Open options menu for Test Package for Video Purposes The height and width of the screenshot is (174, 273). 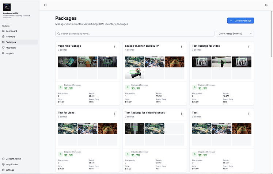click(x=181, y=113)
